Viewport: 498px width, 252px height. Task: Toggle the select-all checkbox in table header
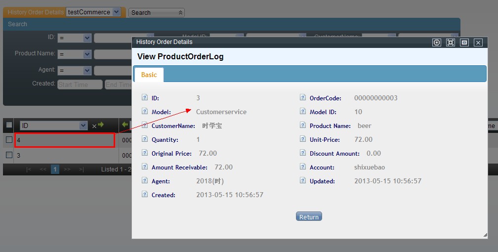[x=9, y=125]
